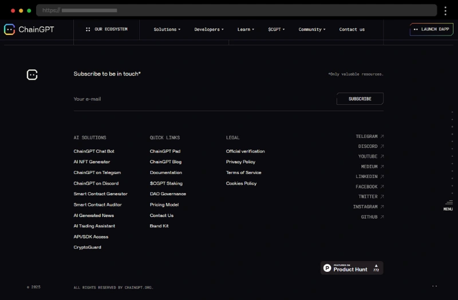
Task: Open Cookies Policy link
Action: 241,183
